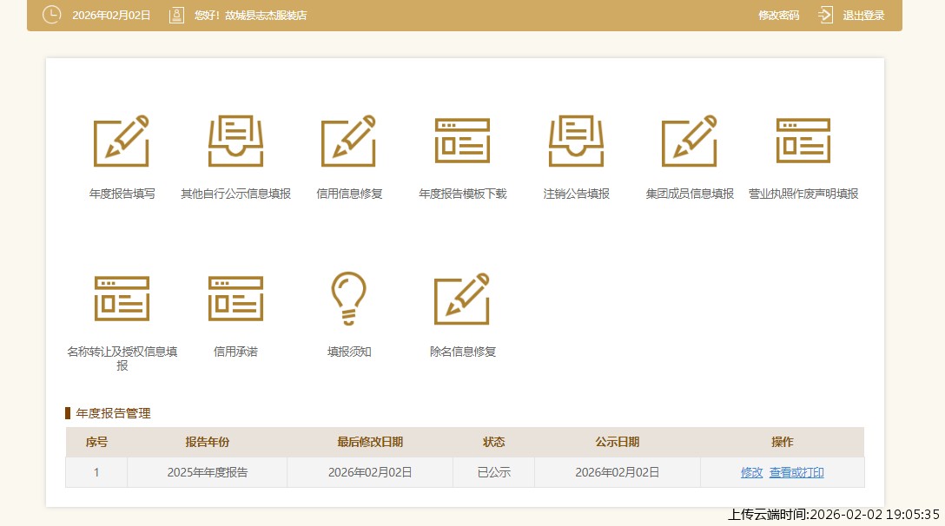Click the 集团成员信息填报 icon

690,141
